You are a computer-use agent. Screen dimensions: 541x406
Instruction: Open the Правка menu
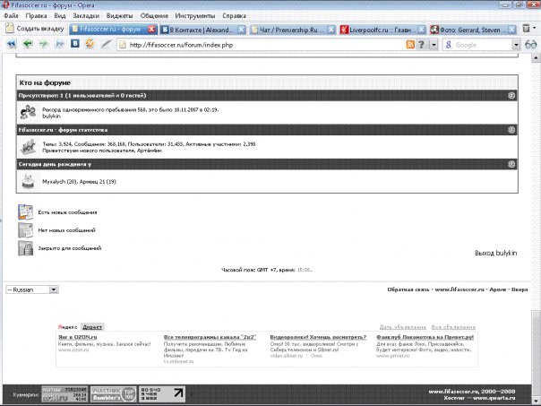(36, 16)
